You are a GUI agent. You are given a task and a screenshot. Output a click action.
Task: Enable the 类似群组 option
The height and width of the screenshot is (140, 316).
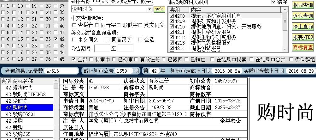(291, 59)
